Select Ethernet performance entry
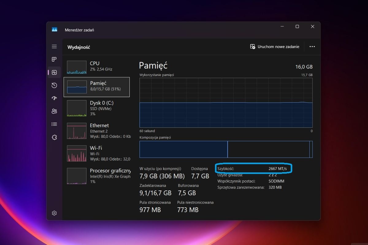Image resolution: width=368 pixels, height=245 pixels. point(97,130)
